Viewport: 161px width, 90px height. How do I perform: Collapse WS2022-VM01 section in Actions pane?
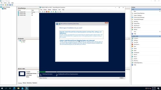160,36
